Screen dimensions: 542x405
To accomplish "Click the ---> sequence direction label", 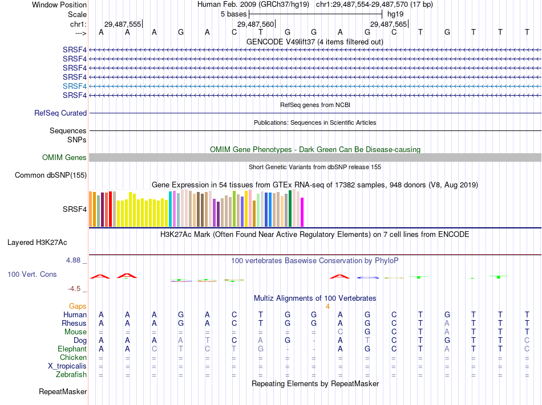I will [80, 33].
